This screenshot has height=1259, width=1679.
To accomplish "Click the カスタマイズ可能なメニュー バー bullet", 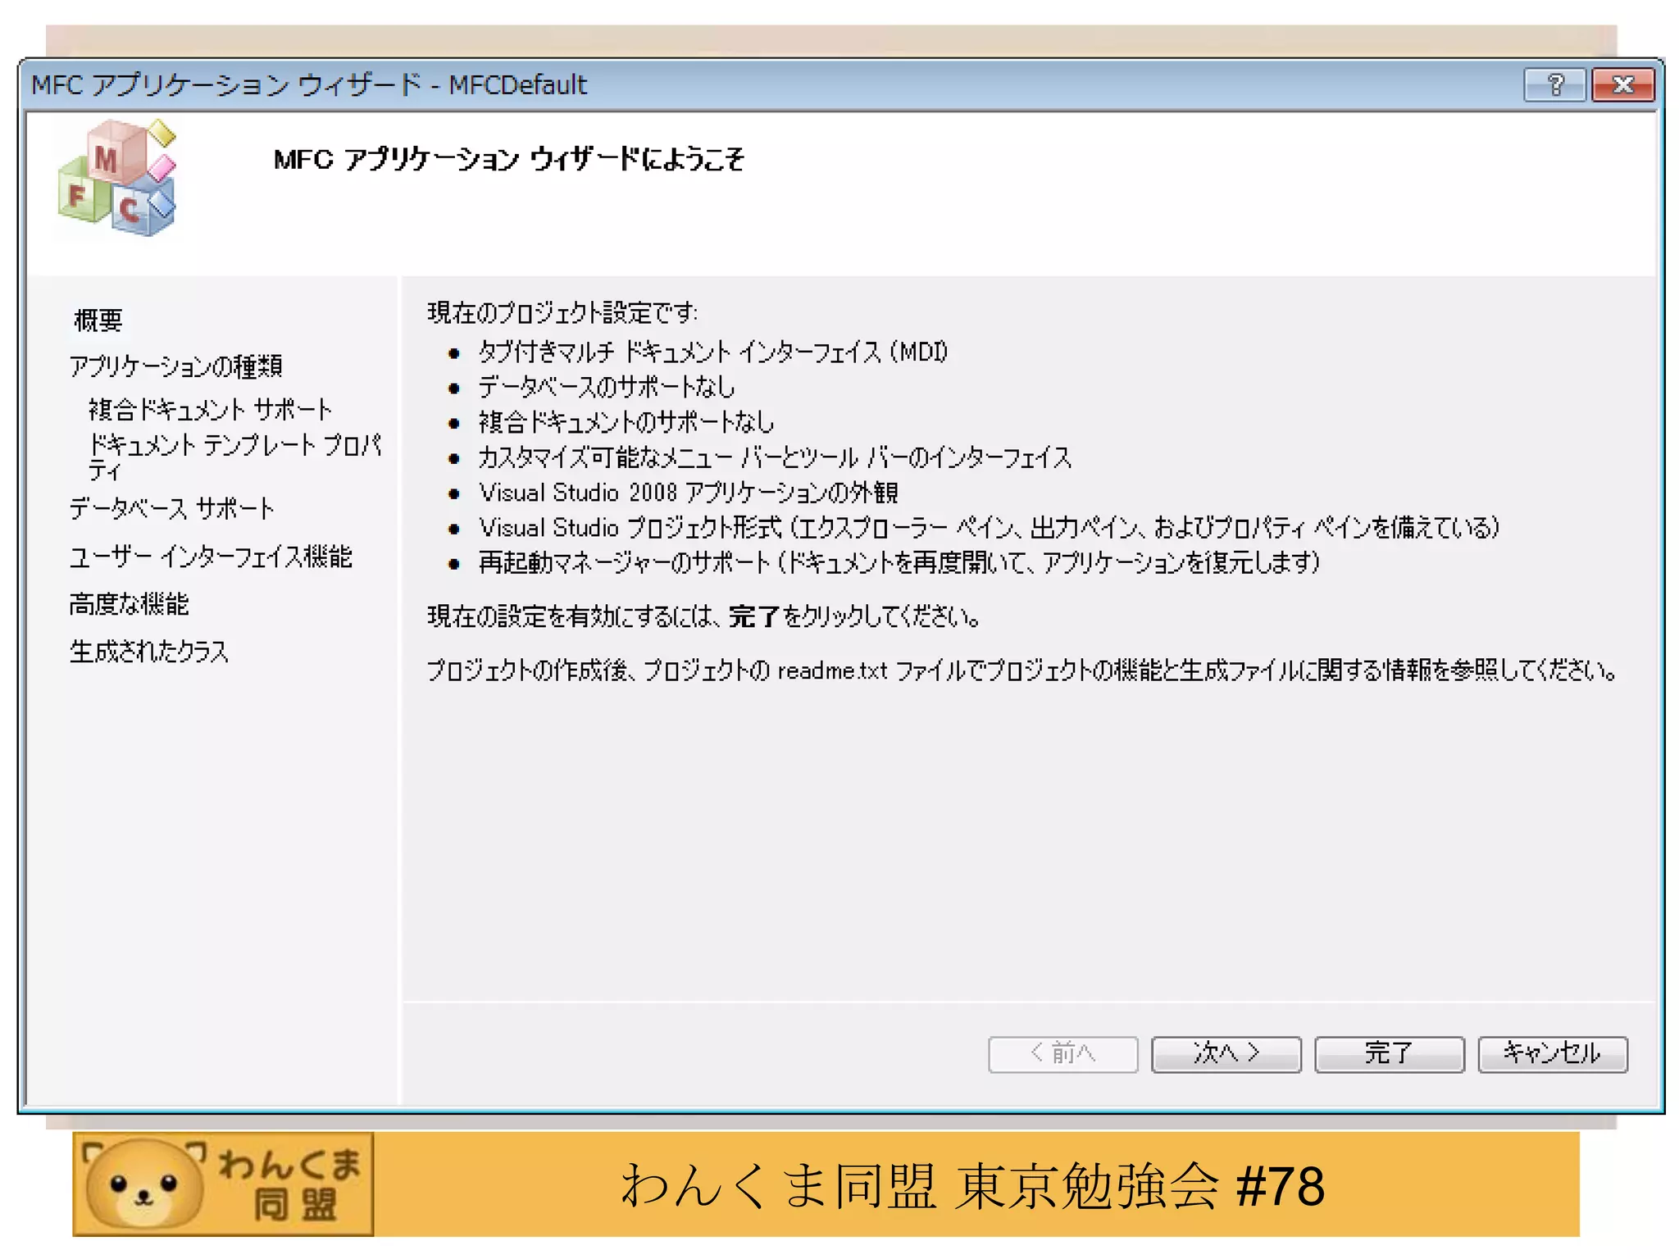I will point(775,457).
